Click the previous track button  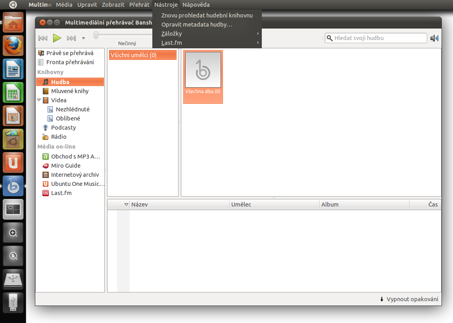43,38
